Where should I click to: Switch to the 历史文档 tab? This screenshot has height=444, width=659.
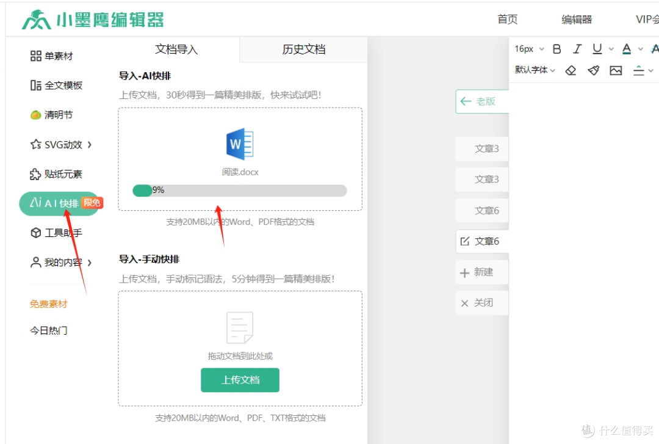pos(303,49)
